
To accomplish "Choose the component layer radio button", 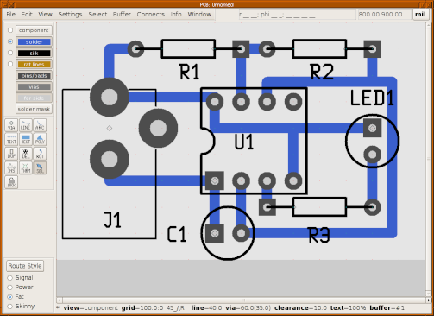I will point(10,30).
